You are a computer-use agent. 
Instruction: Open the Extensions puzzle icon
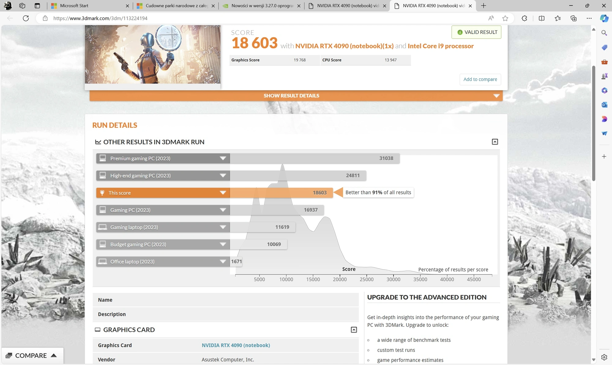tap(524, 18)
